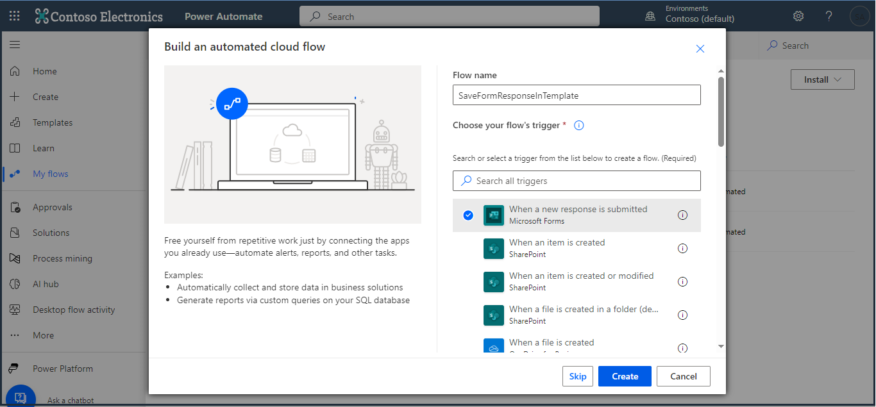Open the app launcher waffle icon
Screen dimensions: 876x407
point(14,16)
